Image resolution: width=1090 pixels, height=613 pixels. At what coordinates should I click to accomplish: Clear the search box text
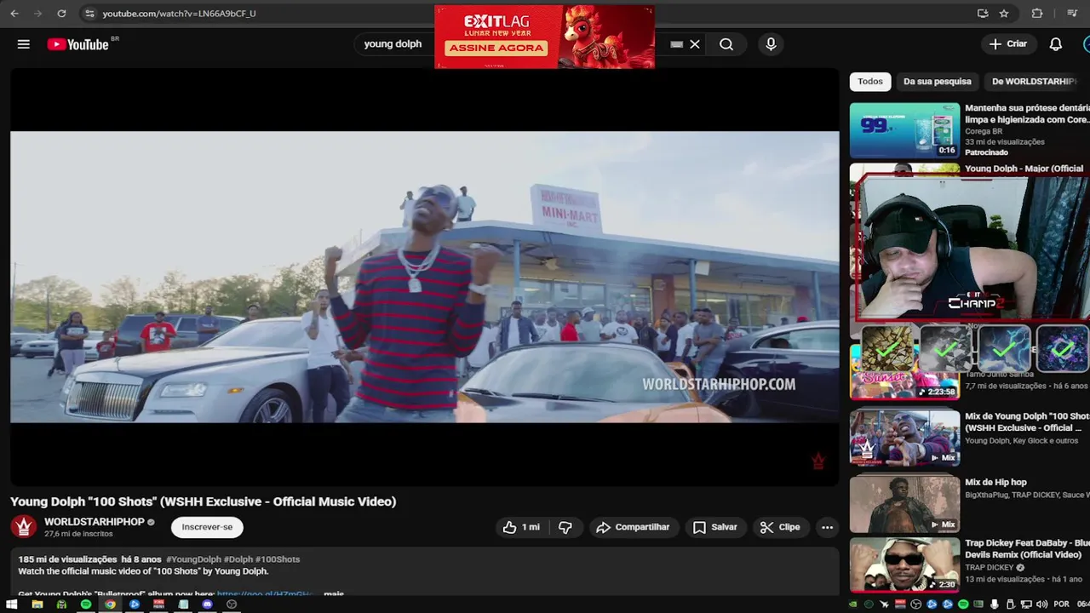695,44
